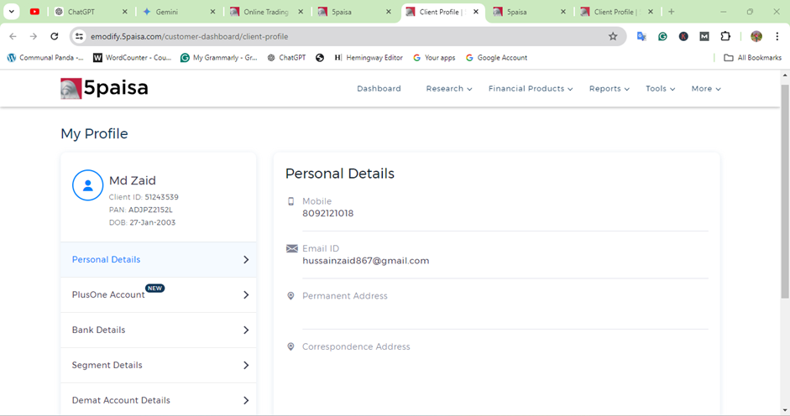Open the My Grammarly bookmark

pyautogui.click(x=219, y=57)
